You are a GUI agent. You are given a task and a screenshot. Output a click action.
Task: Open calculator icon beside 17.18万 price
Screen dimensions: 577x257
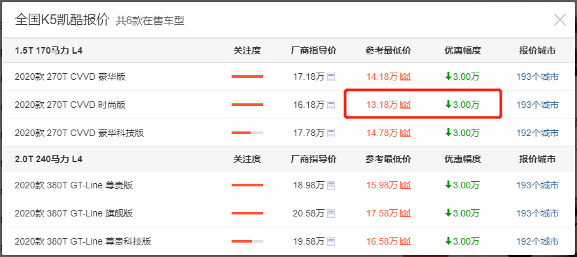coord(331,77)
